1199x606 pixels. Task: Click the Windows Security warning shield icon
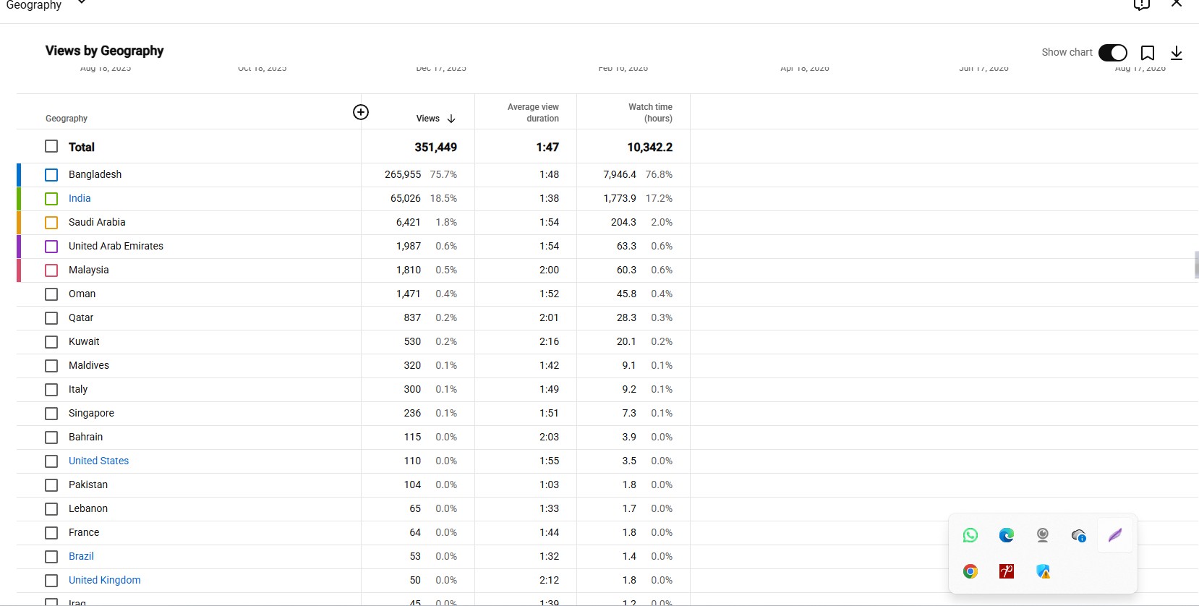point(1043,571)
